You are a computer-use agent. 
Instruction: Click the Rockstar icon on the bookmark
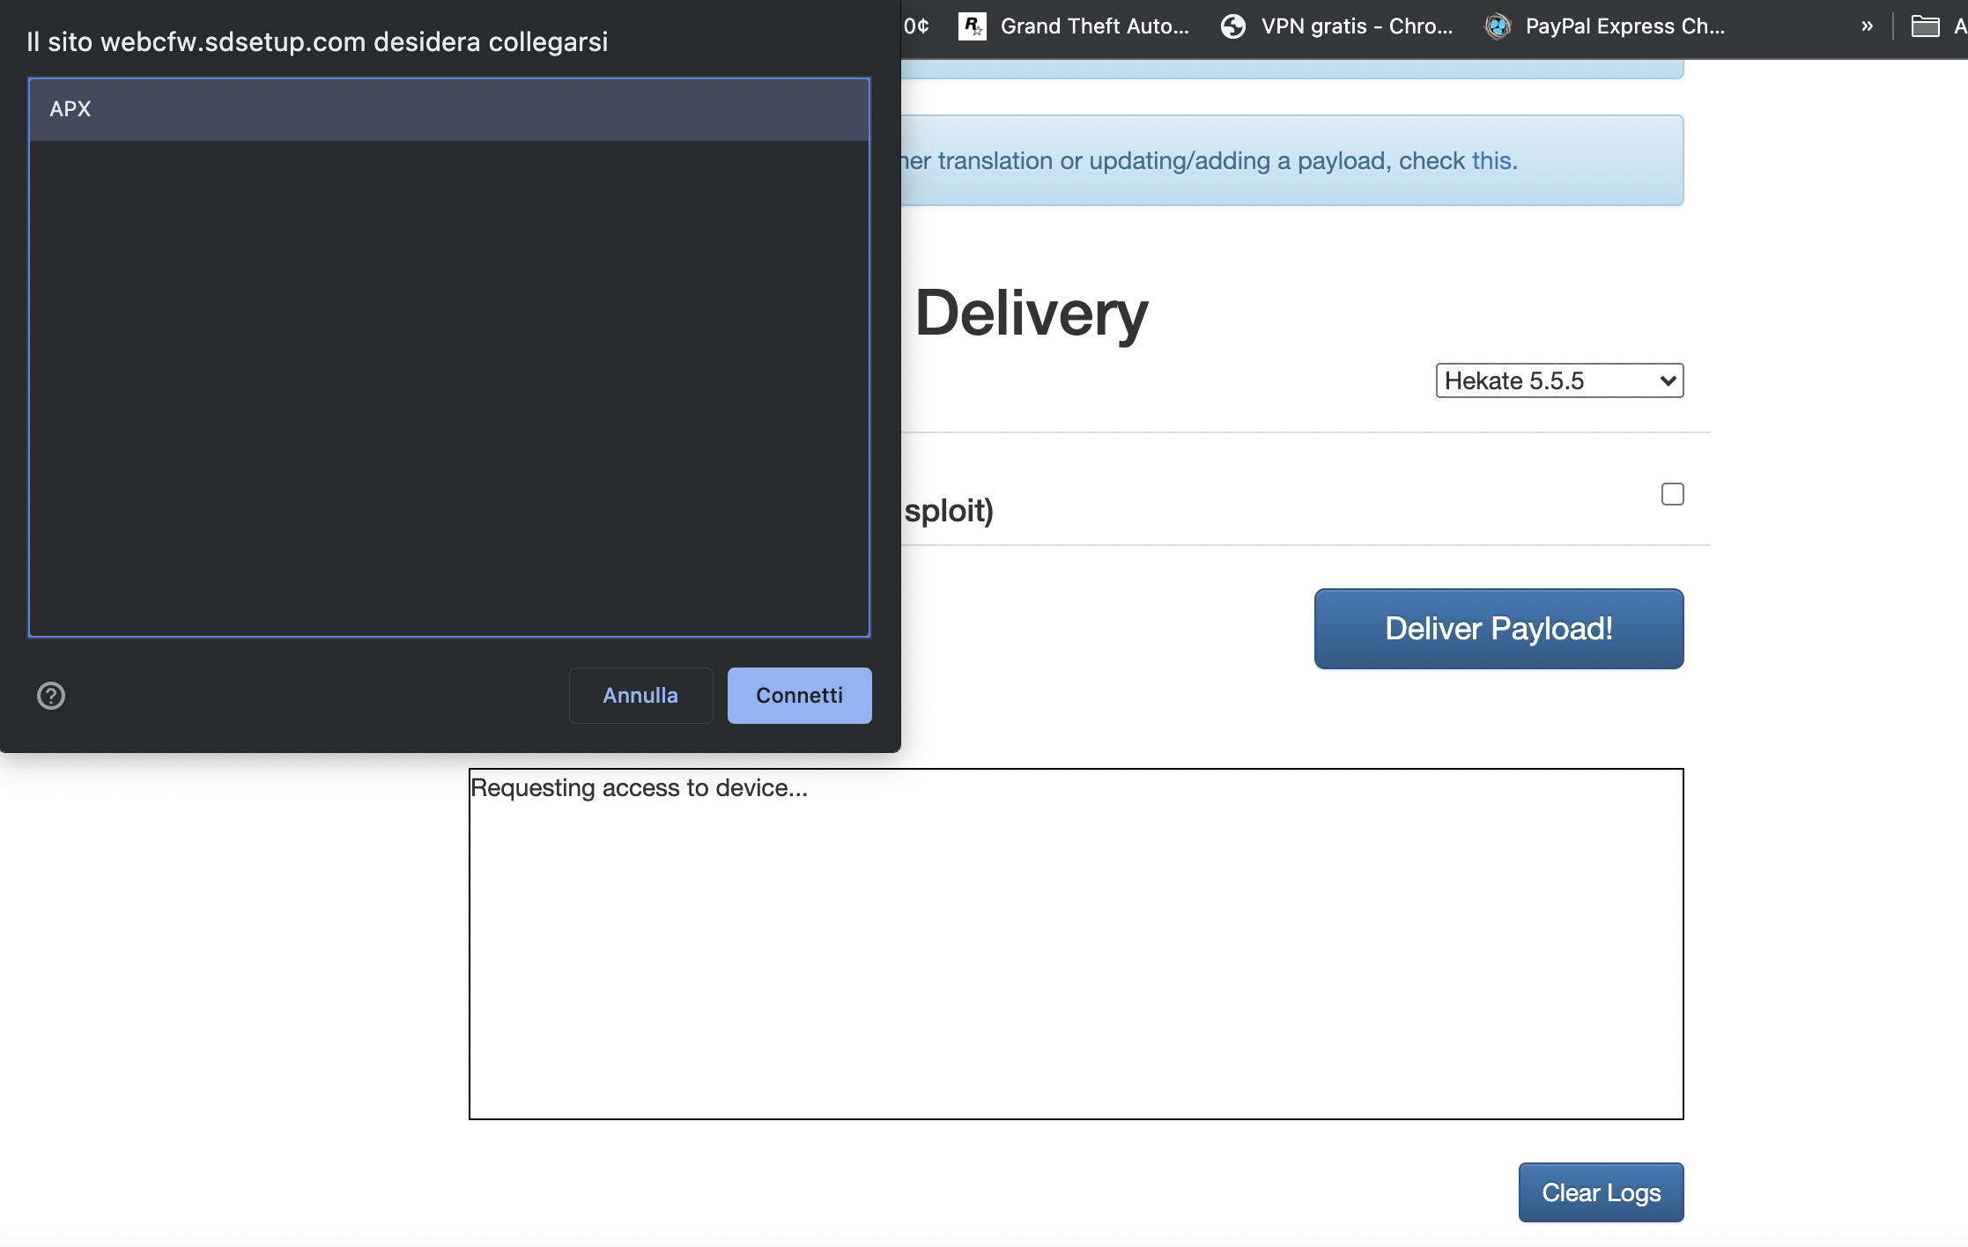(x=972, y=26)
